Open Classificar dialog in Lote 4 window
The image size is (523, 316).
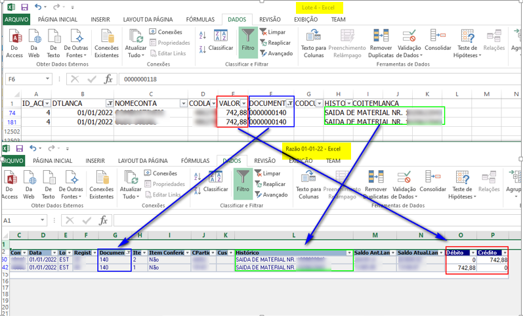(x=220, y=41)
